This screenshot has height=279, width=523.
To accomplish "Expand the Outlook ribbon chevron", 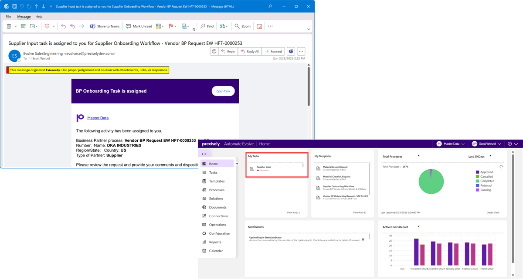I will click(x=309, y=29).
